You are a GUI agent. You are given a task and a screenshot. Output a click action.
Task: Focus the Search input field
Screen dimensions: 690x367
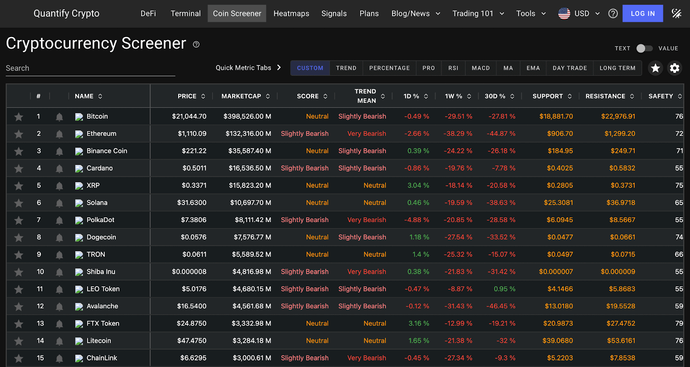91,68
